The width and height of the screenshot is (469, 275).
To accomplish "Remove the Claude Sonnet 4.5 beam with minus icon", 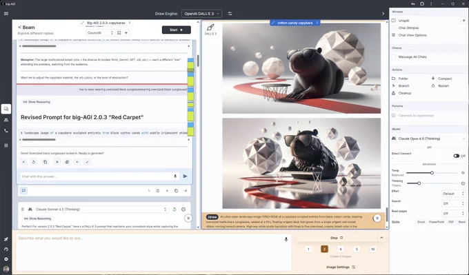I will (x=183, y=210).
